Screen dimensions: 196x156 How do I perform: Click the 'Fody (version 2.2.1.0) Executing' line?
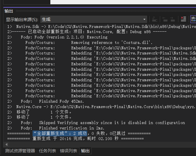pos(64,37)
